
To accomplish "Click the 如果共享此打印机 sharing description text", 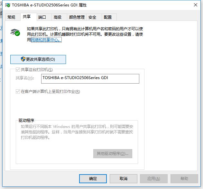I will point(85,34).
